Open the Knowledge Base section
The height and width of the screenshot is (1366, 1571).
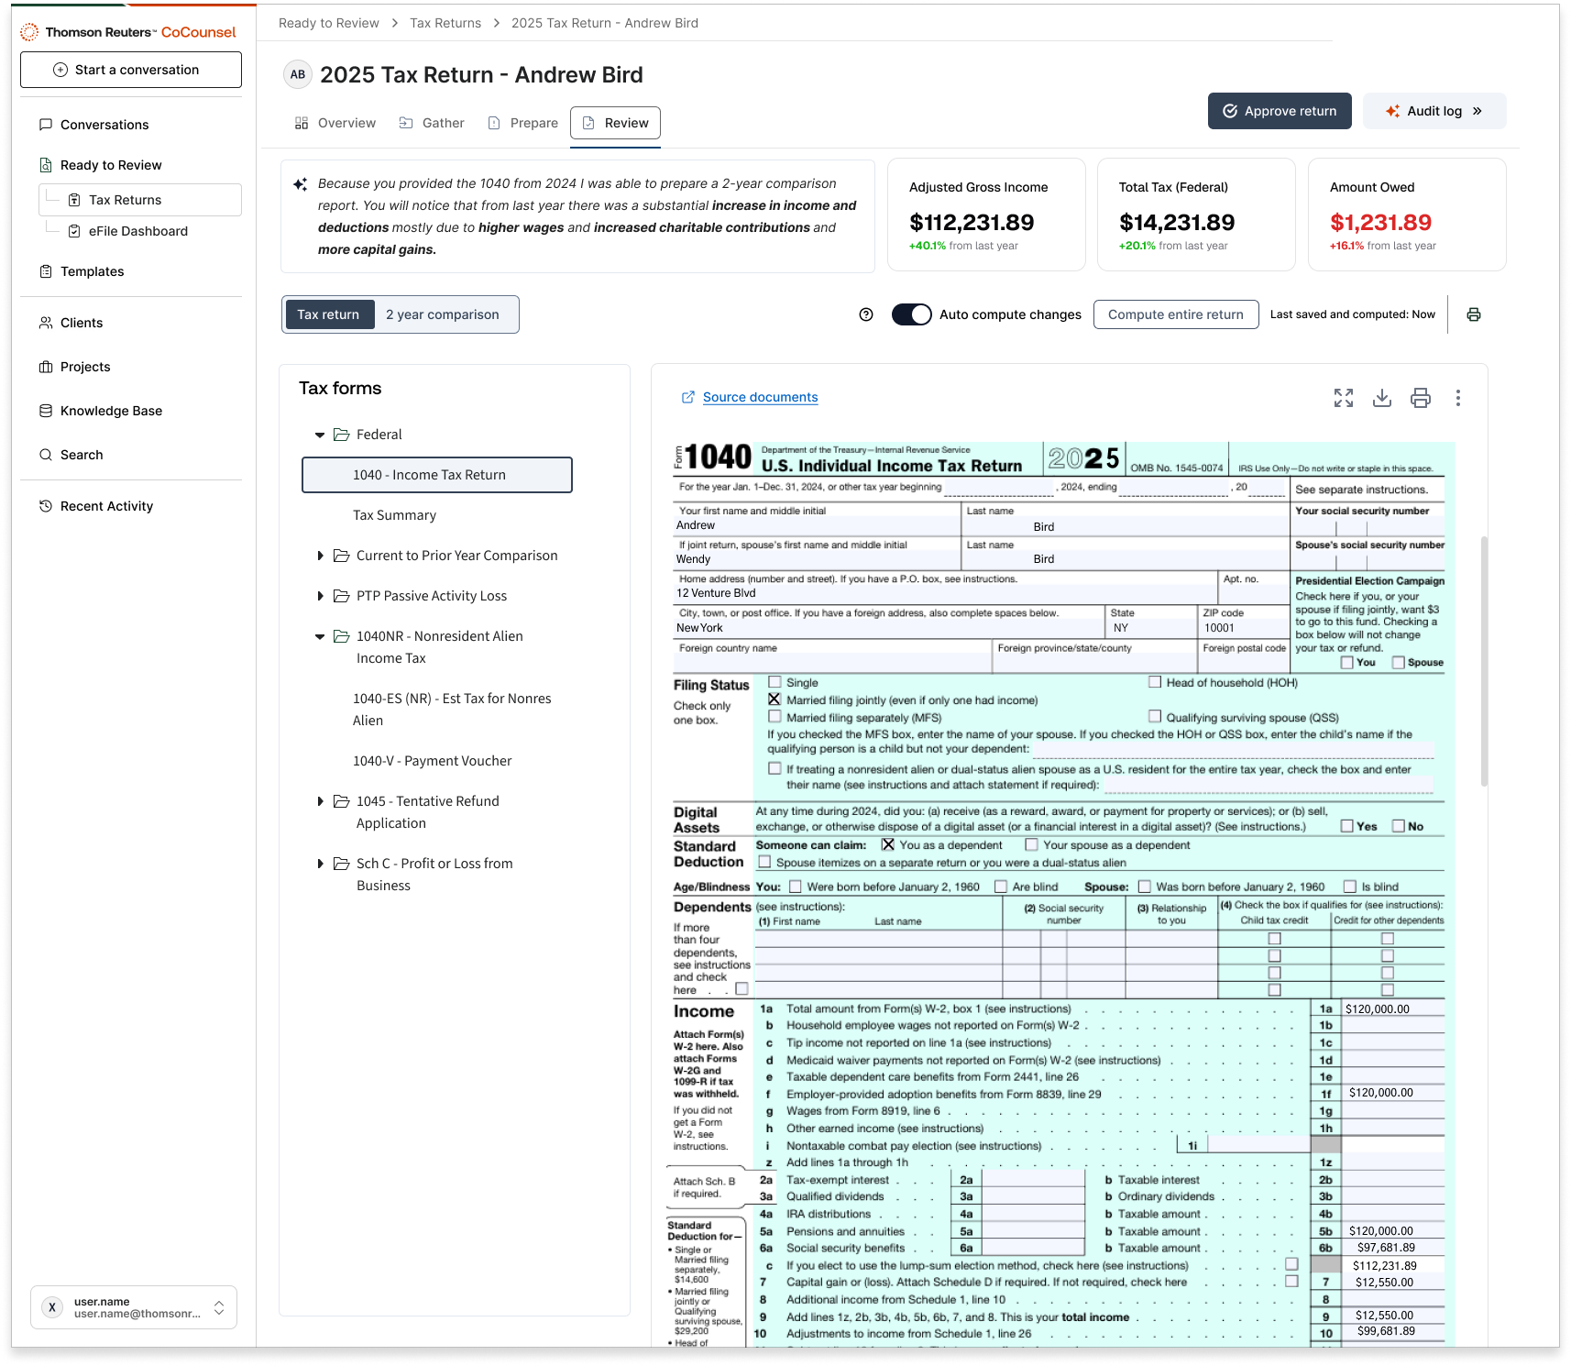110,410
